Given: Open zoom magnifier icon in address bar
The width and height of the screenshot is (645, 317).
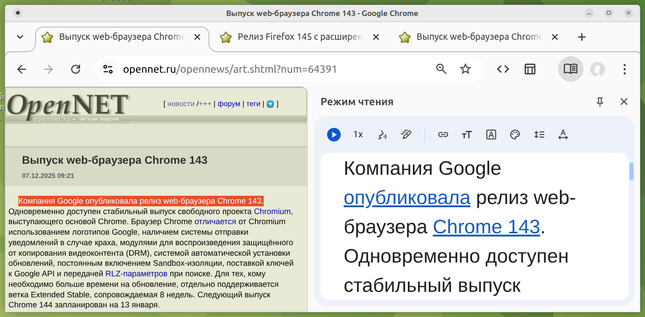Looking at the screenshot, I should (x=441, y=69).
